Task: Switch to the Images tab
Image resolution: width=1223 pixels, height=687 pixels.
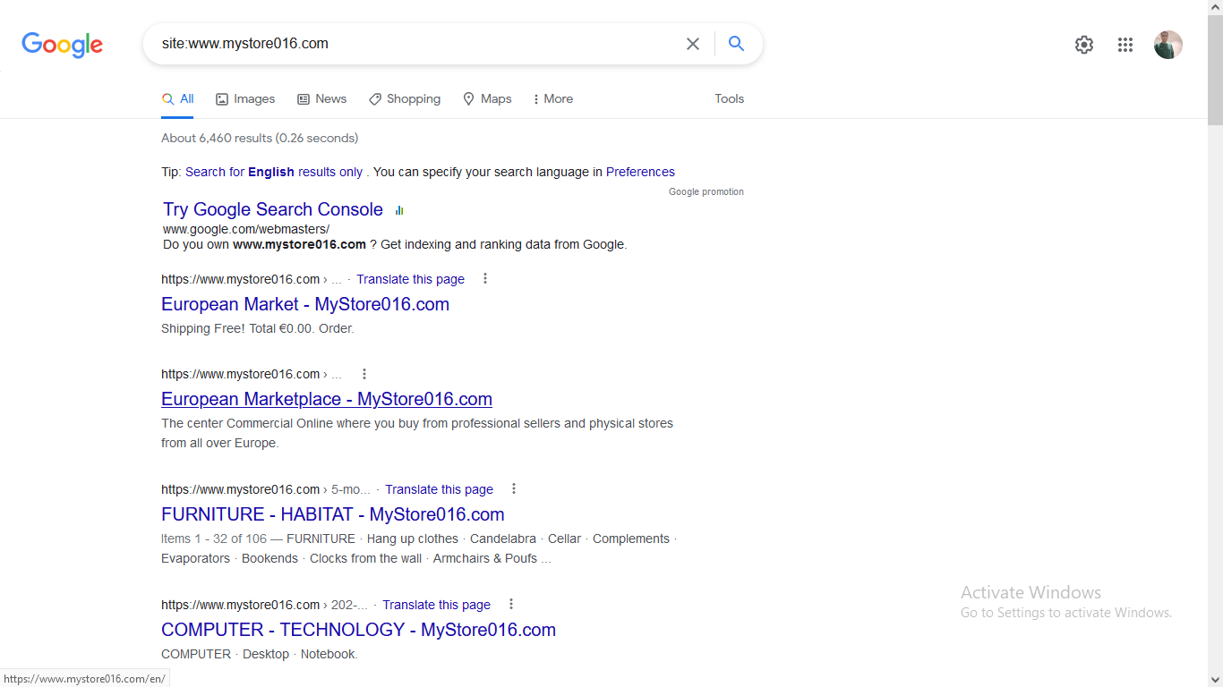Action: pyautogui.click(x=245, y=98)
